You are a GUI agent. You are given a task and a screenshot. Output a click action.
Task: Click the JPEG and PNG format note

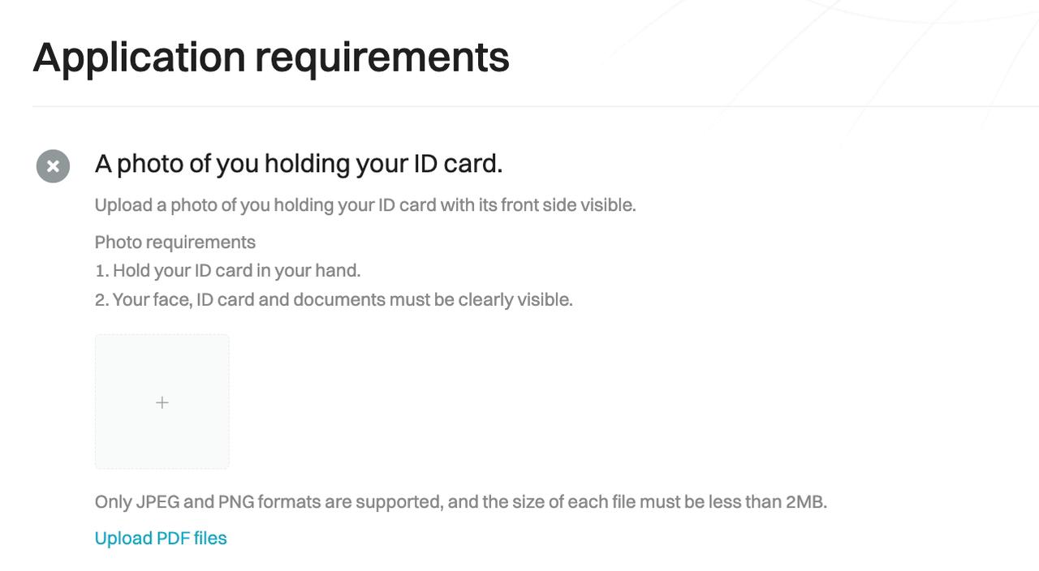(x=460, y=502)
